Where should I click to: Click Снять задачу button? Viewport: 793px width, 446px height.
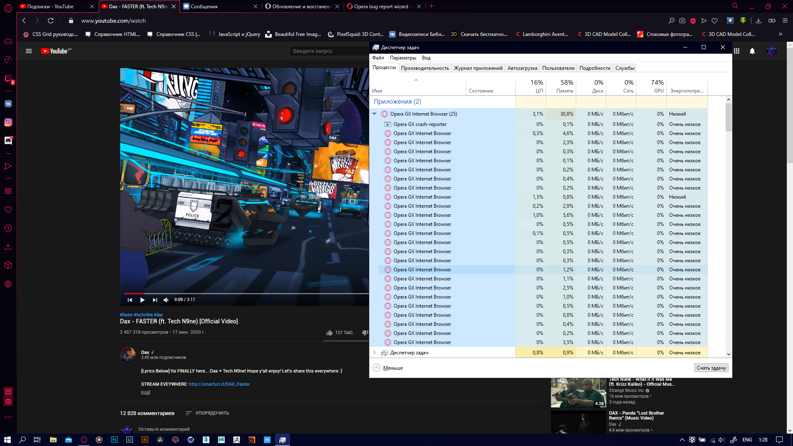coord(711,368)
